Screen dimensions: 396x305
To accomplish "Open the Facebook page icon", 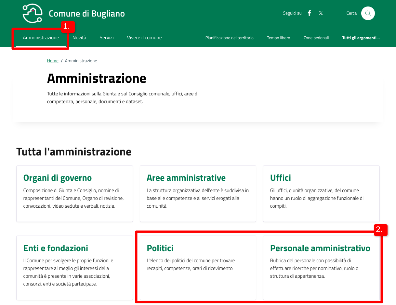I will point(310,13).
